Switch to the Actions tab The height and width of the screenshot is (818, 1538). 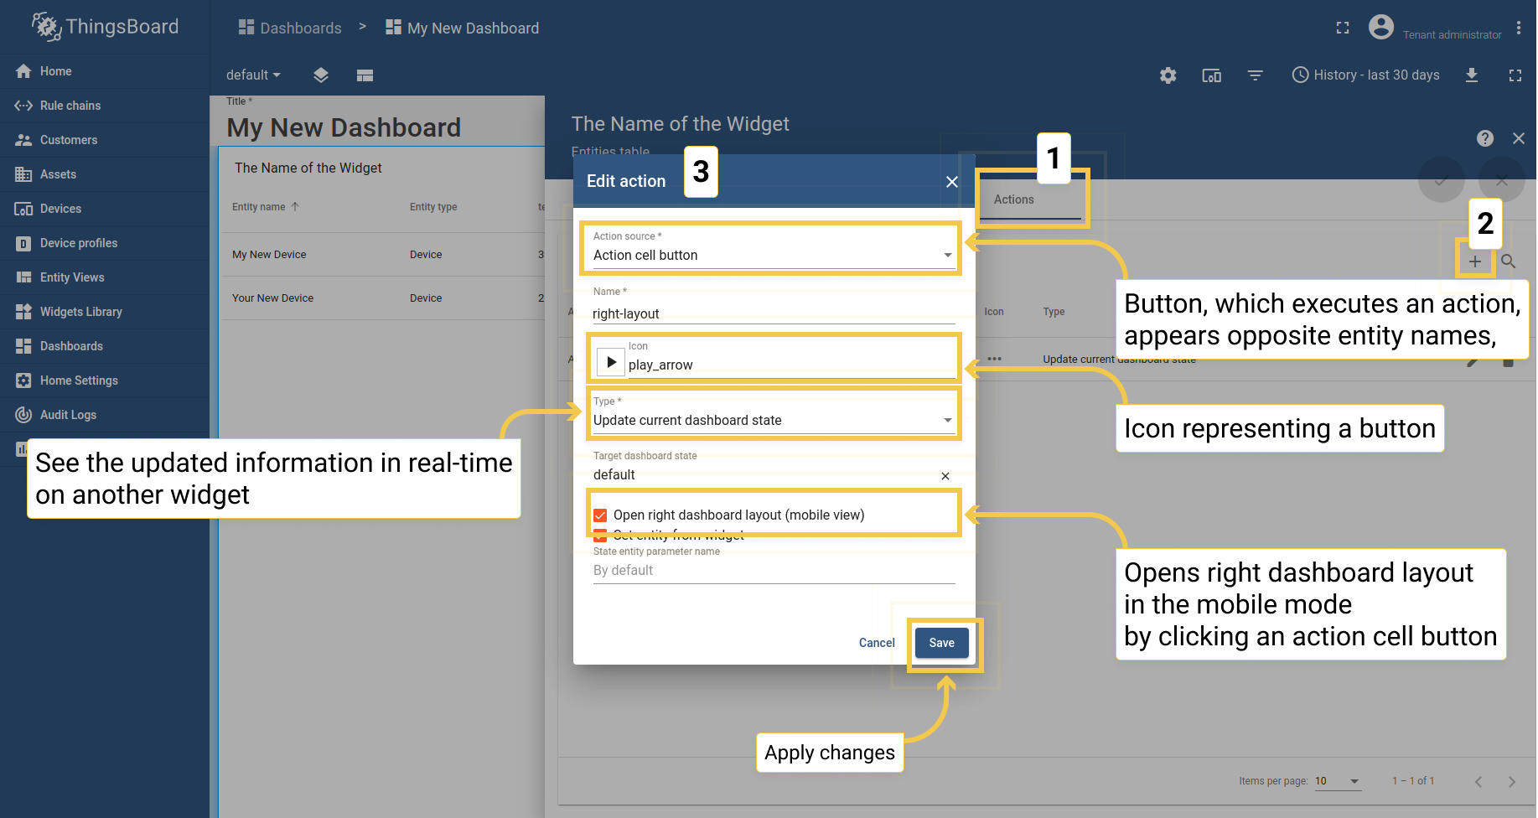coord(1013,199)
